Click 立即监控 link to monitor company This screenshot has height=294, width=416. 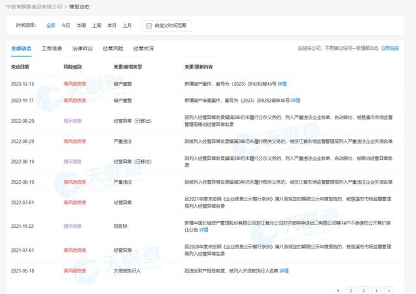click(389, 48)
